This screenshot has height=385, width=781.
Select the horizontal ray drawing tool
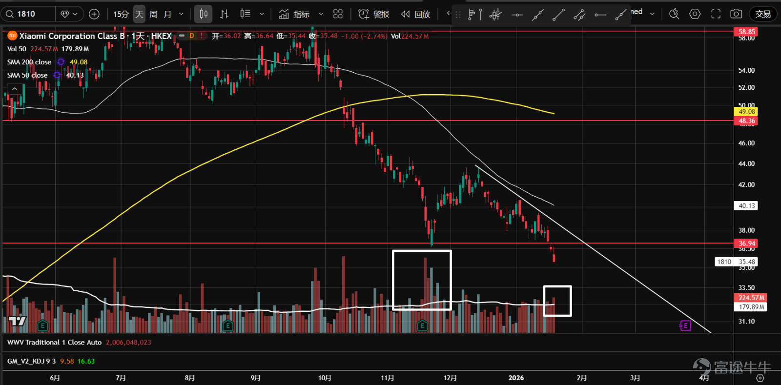600,15
